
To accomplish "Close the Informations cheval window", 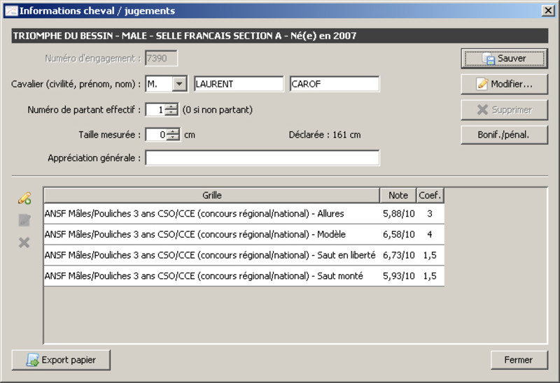I will tap(548, 10).
